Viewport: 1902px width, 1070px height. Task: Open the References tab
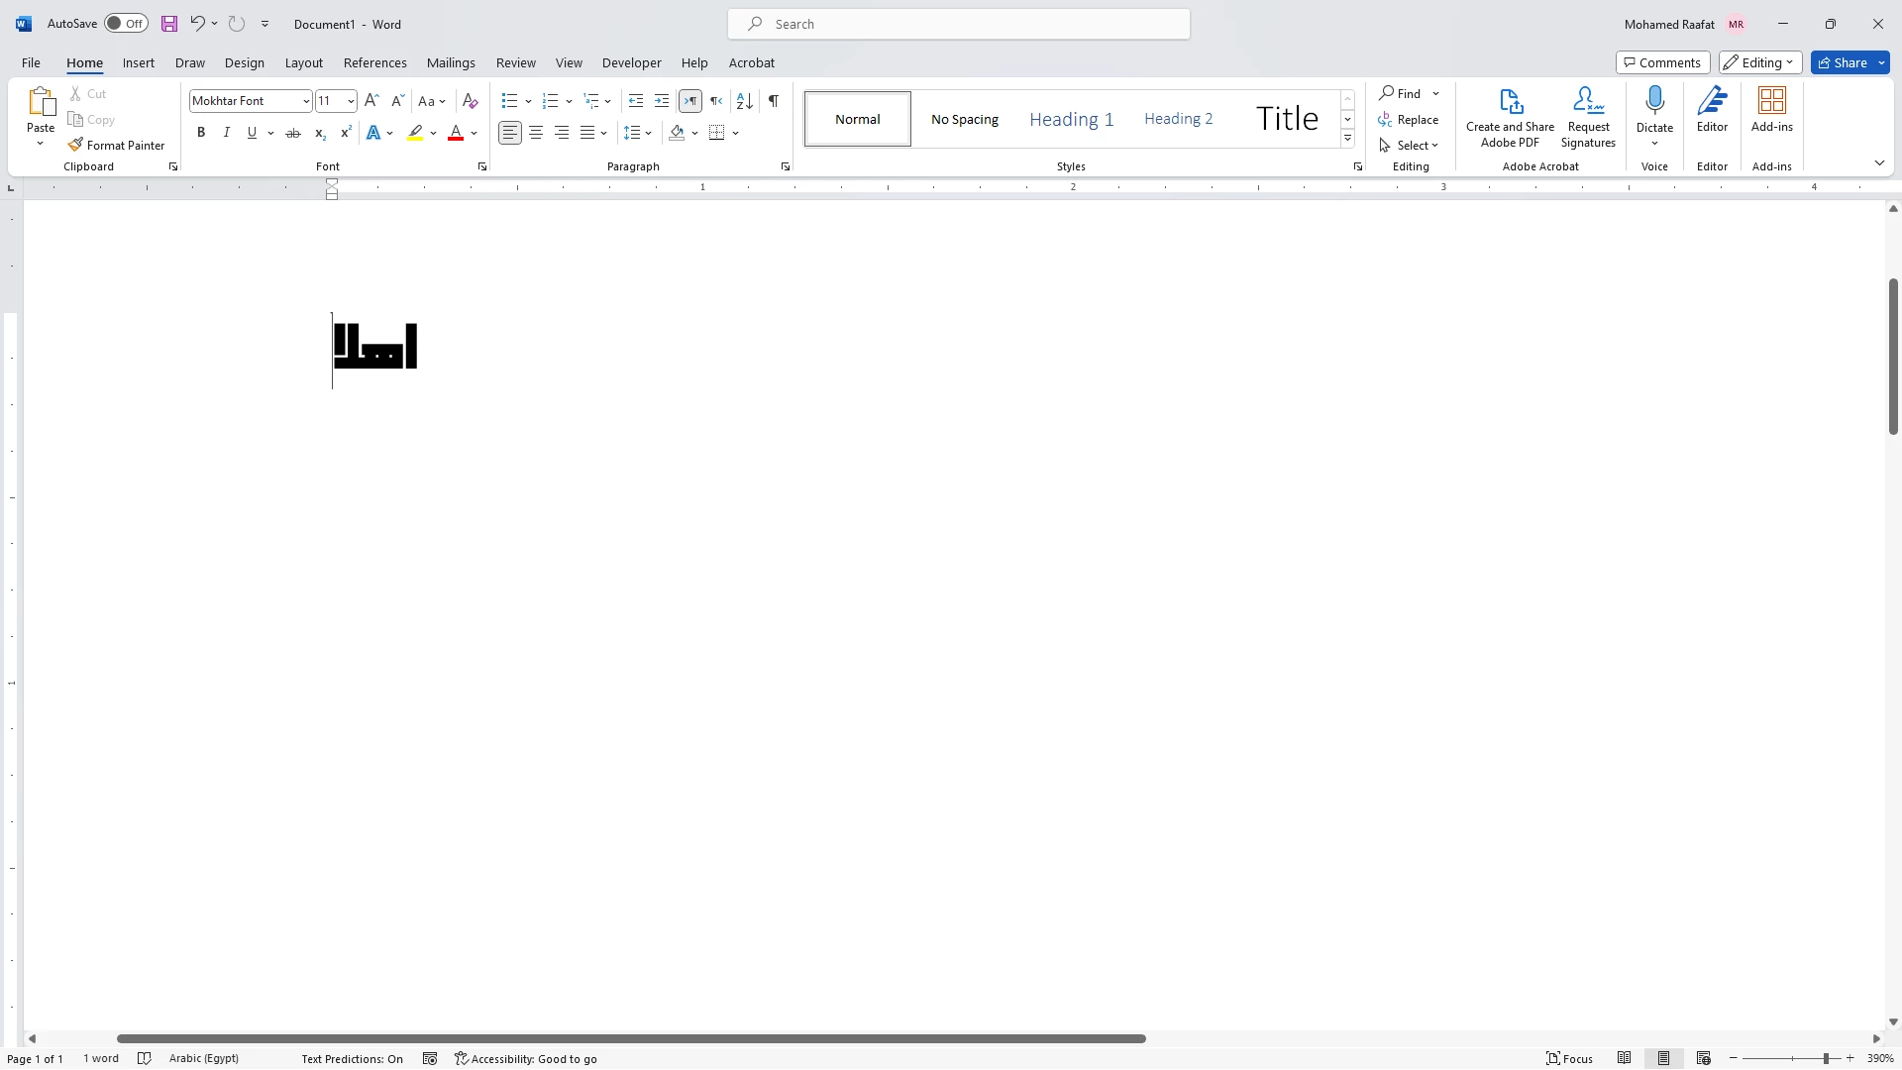(x=374, y=62)
